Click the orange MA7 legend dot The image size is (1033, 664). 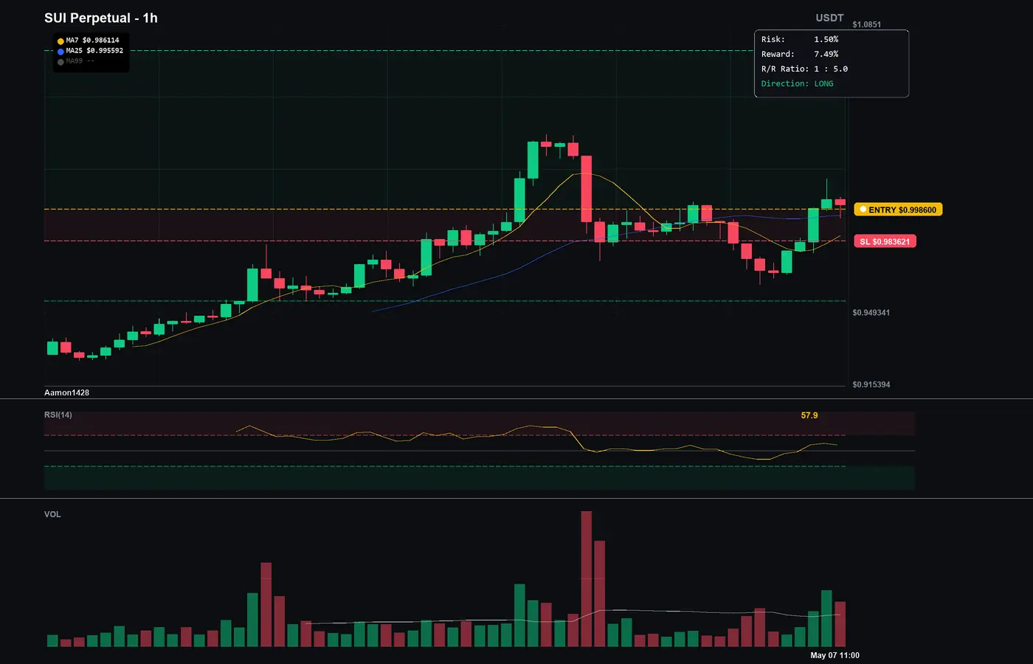[x=61, y=41]
